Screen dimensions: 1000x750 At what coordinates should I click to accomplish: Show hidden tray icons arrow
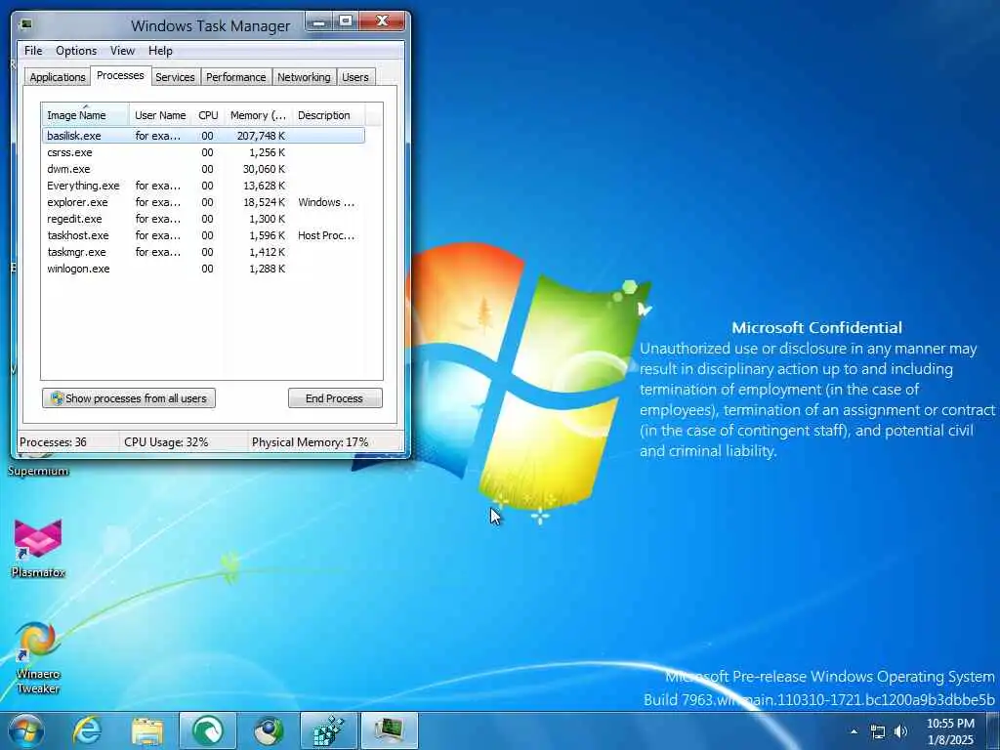click(854, 731)
